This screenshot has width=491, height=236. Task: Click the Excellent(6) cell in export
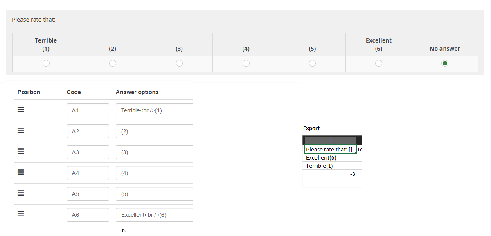(x=330, y=157)
